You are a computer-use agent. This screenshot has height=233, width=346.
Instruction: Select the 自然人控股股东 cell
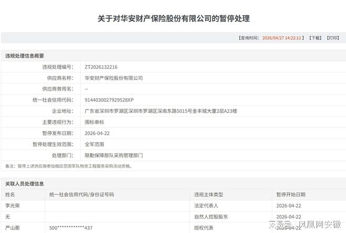[211, 217]
